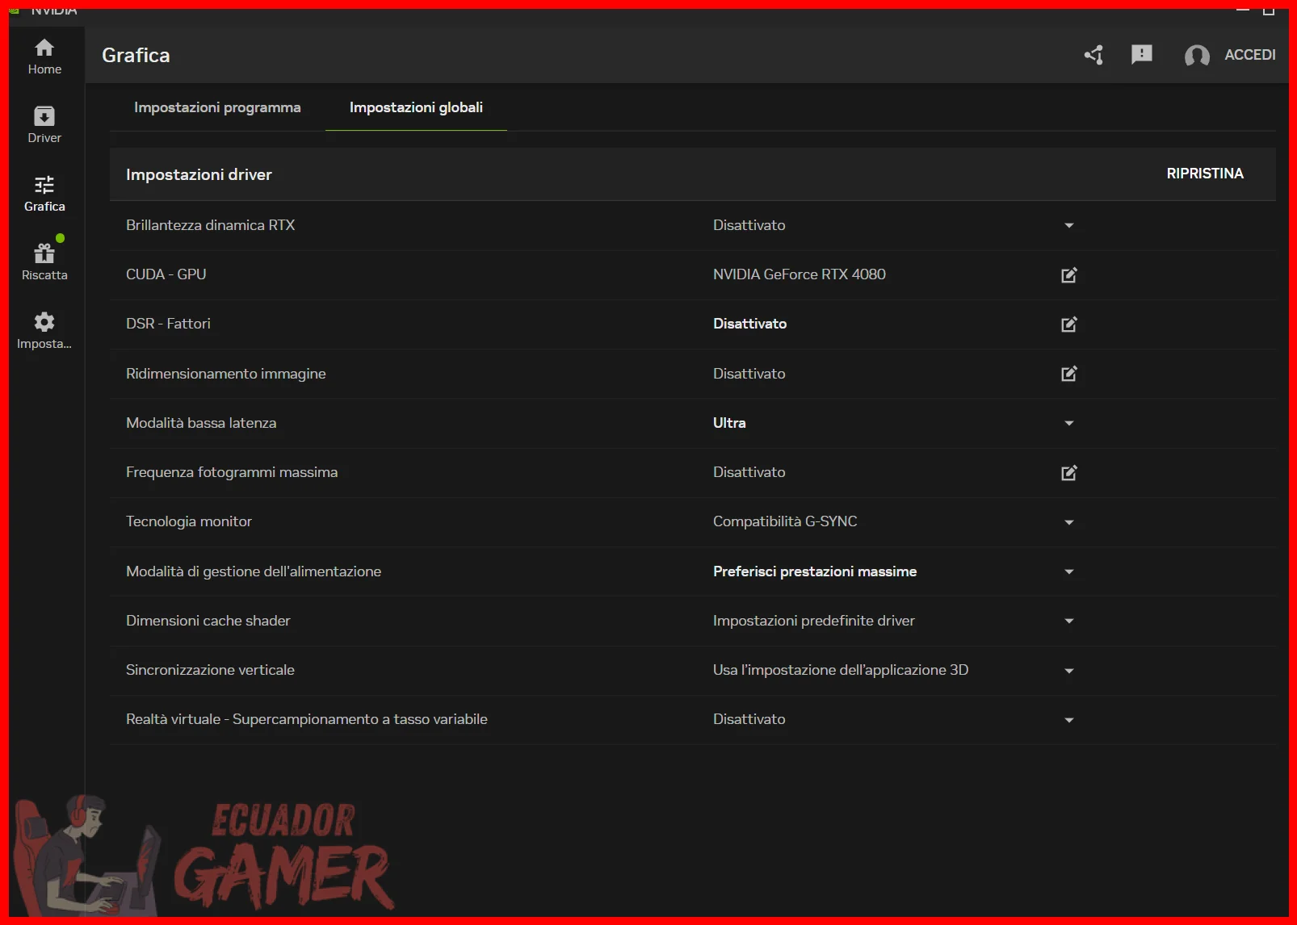Open the Driver section in sidebar

pyautogui.click(x=44, y=125)
